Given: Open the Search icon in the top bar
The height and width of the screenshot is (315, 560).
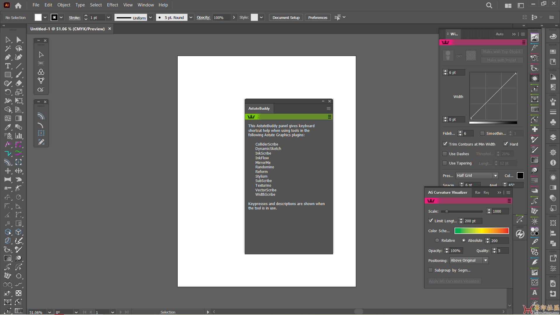Looking at the screenshot, I should tap(489, 5).
